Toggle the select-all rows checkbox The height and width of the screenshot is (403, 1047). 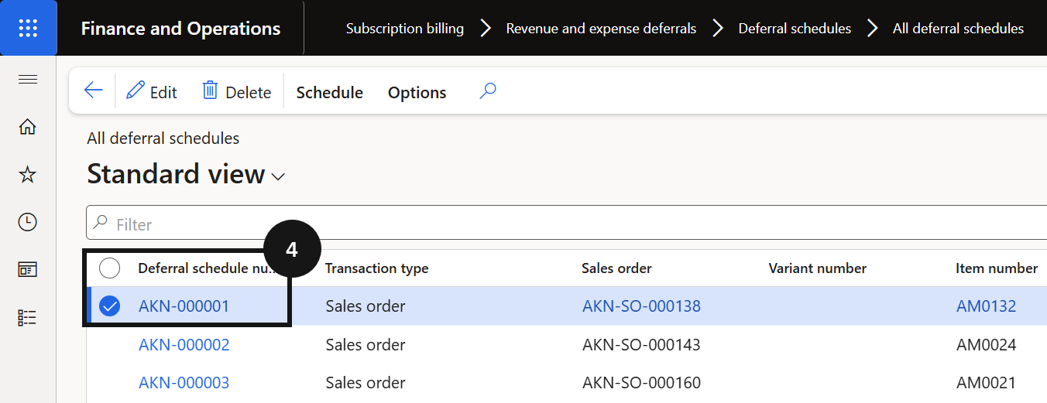pyautogui.click(x=110, y=268)
